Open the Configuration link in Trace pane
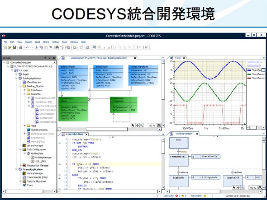The width and height of the screenshot is (267, 200). pos(254,62)
